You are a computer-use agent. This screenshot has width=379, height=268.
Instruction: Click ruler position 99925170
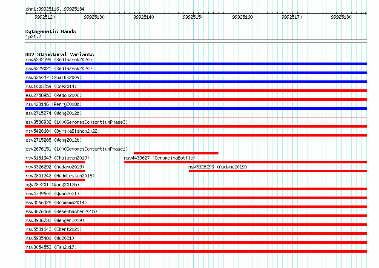(x=292, y=17)
